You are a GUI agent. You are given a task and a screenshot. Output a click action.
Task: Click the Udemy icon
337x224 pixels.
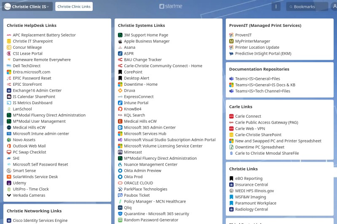[9, 183]
